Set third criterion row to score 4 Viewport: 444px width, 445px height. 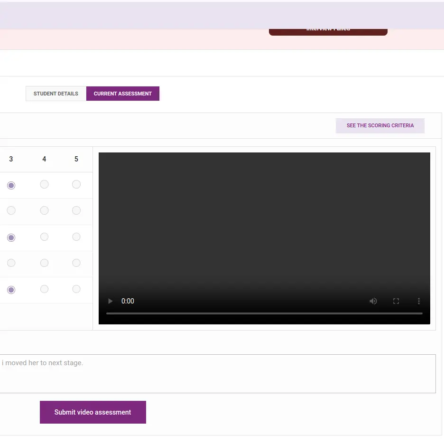click(x=44, y=237)
